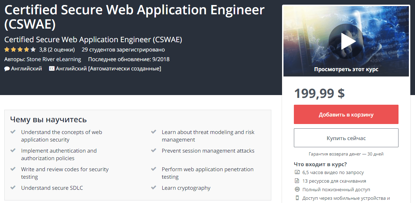Click the 30-day money-back guarantee text
This screenshot has width=415, height=203.
(x=346, y=154)
